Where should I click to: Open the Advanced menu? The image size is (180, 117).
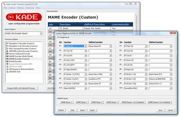(30, 8)
